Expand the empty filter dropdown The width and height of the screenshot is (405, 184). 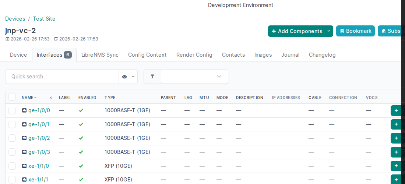coord(194,77)
